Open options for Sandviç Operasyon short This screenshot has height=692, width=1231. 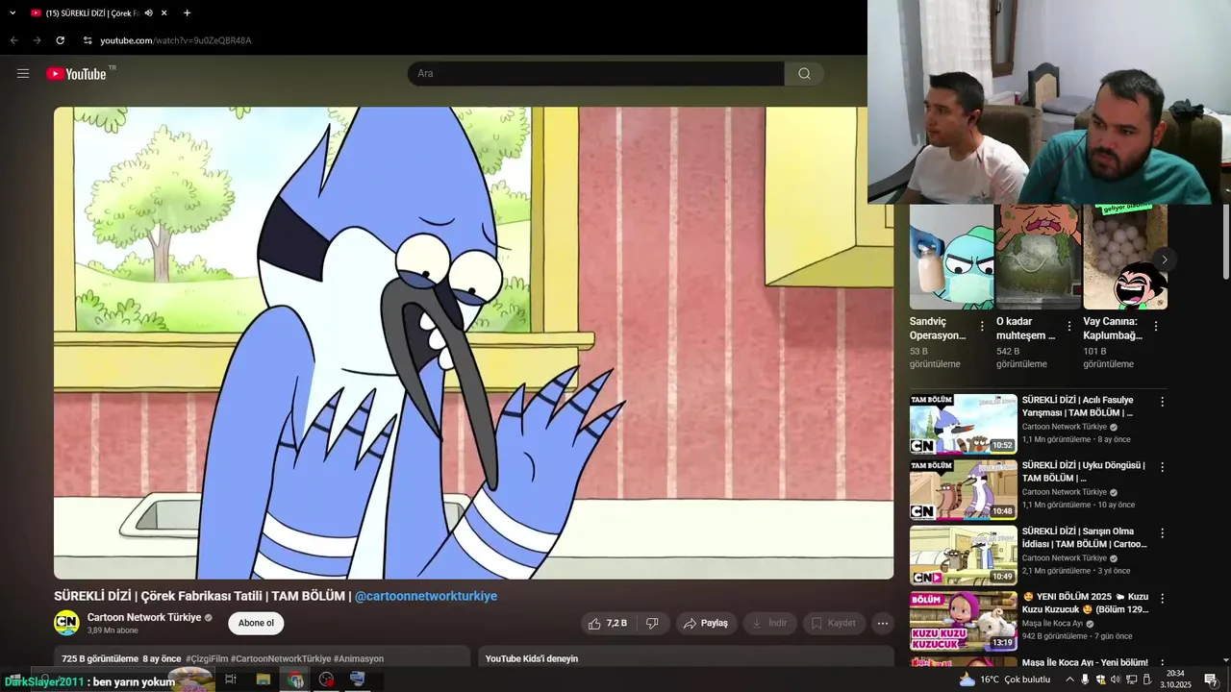click(x=982, y=326)
